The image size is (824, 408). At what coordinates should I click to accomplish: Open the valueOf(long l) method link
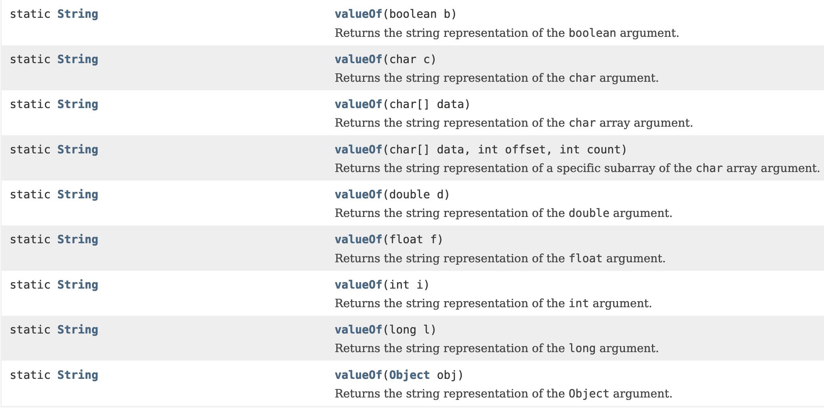click(358, 330)
